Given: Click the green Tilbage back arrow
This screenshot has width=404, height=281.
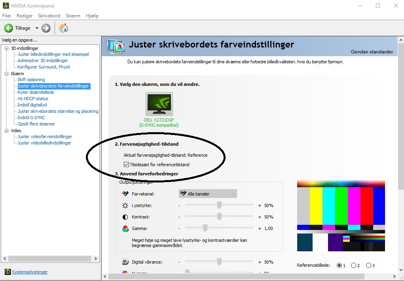Looking at the screenshot, I should [x=8, y=28].
